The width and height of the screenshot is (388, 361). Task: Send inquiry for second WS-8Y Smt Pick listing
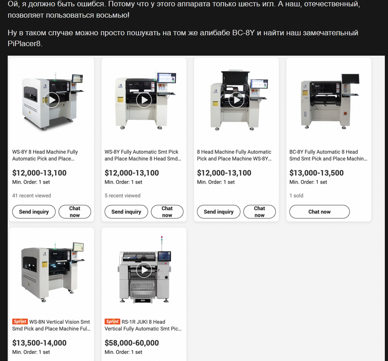[126, 212]
